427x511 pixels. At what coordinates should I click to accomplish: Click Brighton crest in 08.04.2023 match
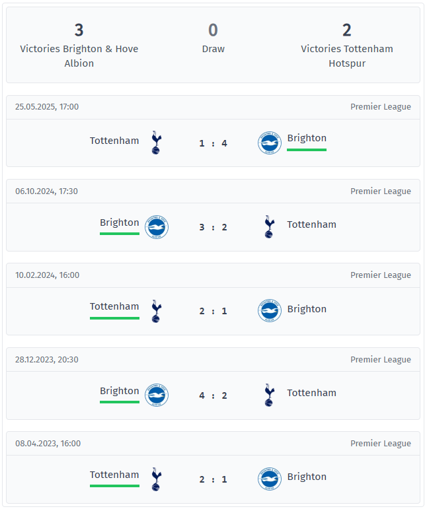click(x=270, y=479)
